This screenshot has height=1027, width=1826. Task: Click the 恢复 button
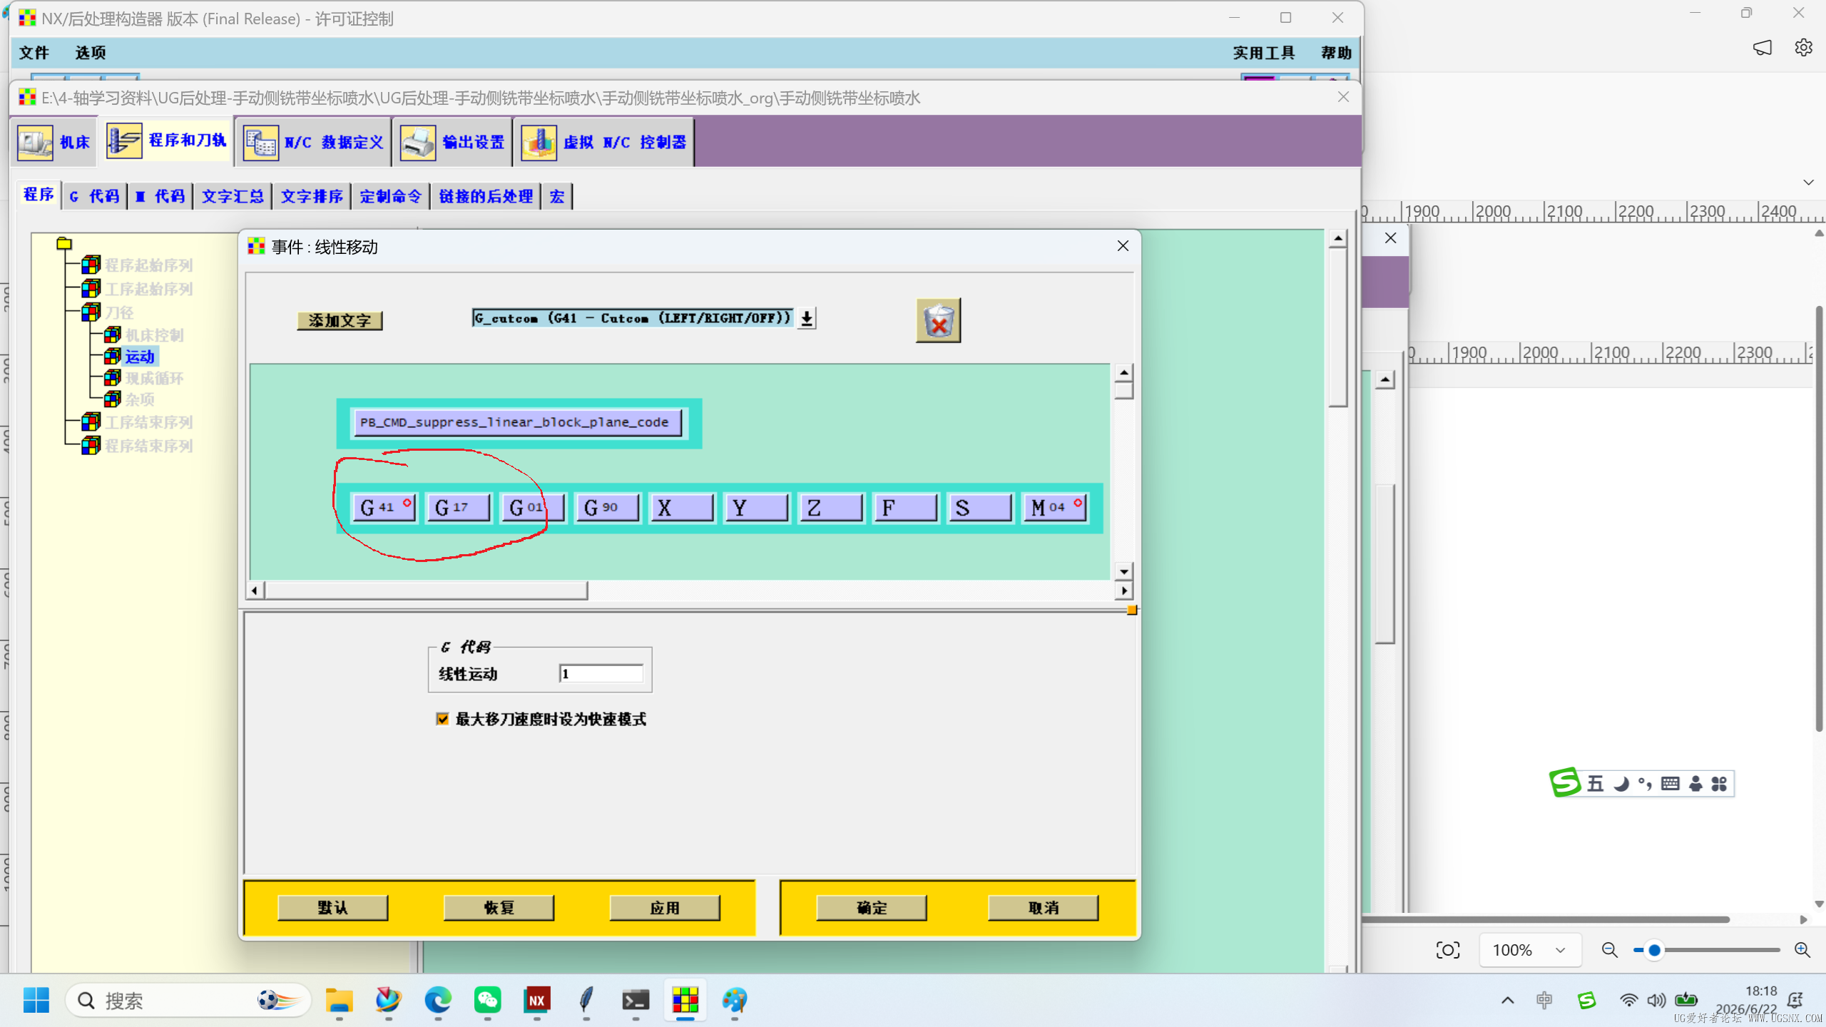(499, 908)
